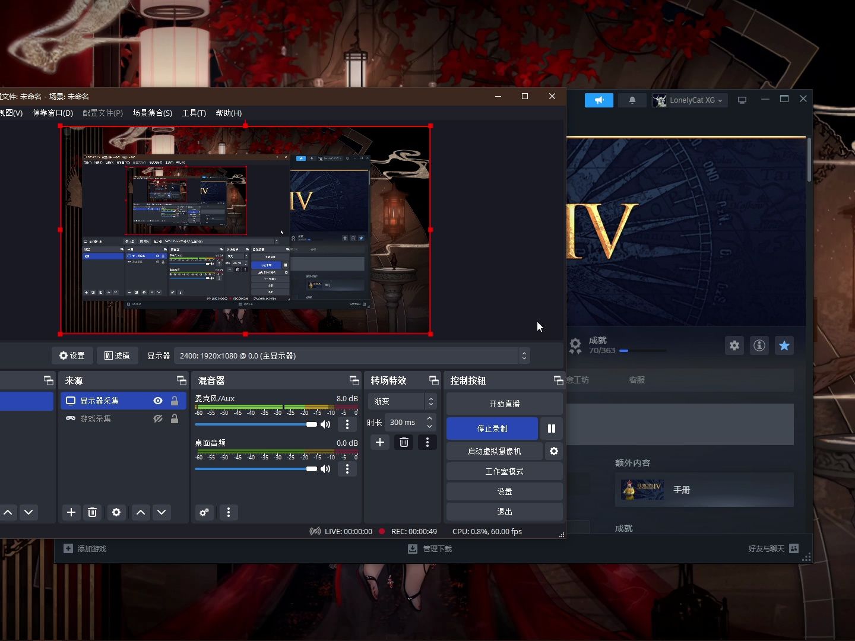This screenshot has width=855, height=641.
Task: Open 管理下载 downloads manager in Steam
Action: [430, 549]
